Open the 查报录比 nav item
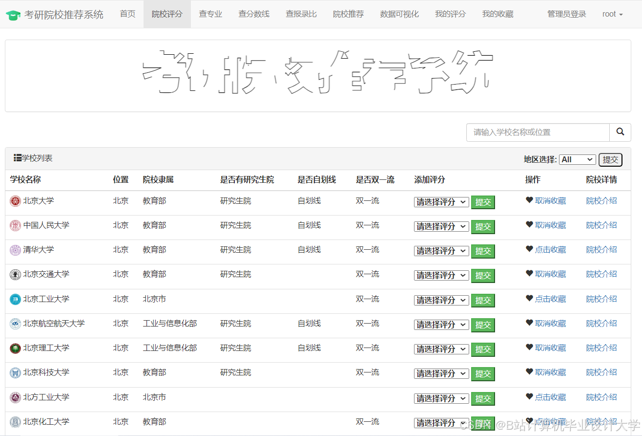 pos(301,14)
